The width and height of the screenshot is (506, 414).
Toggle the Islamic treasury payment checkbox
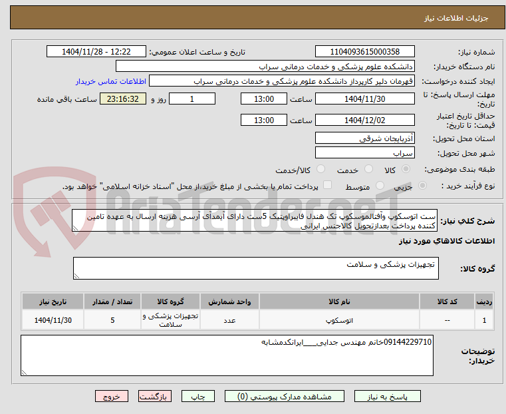328,185
